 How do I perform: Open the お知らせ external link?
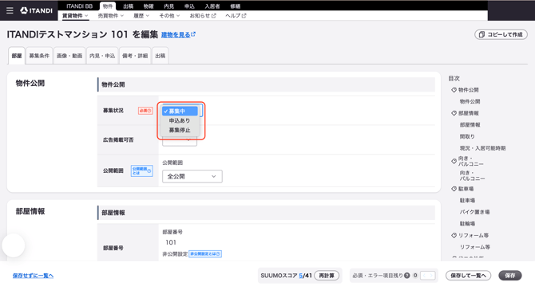(203, 16)
